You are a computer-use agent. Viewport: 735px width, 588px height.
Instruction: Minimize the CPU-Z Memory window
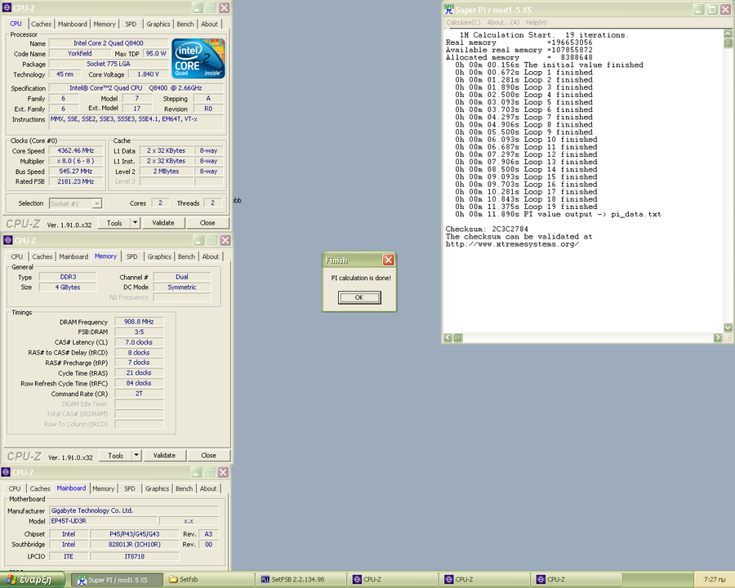pyautogui.click(x=198, y=240)
